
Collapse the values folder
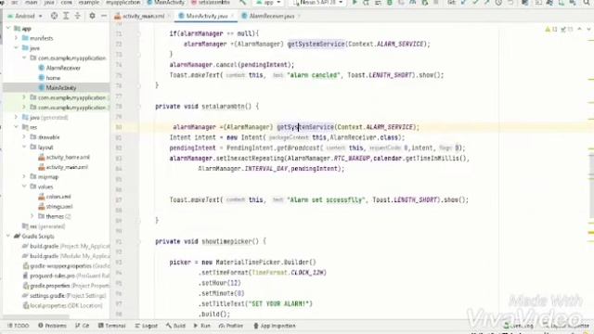(x=24, y=186)
